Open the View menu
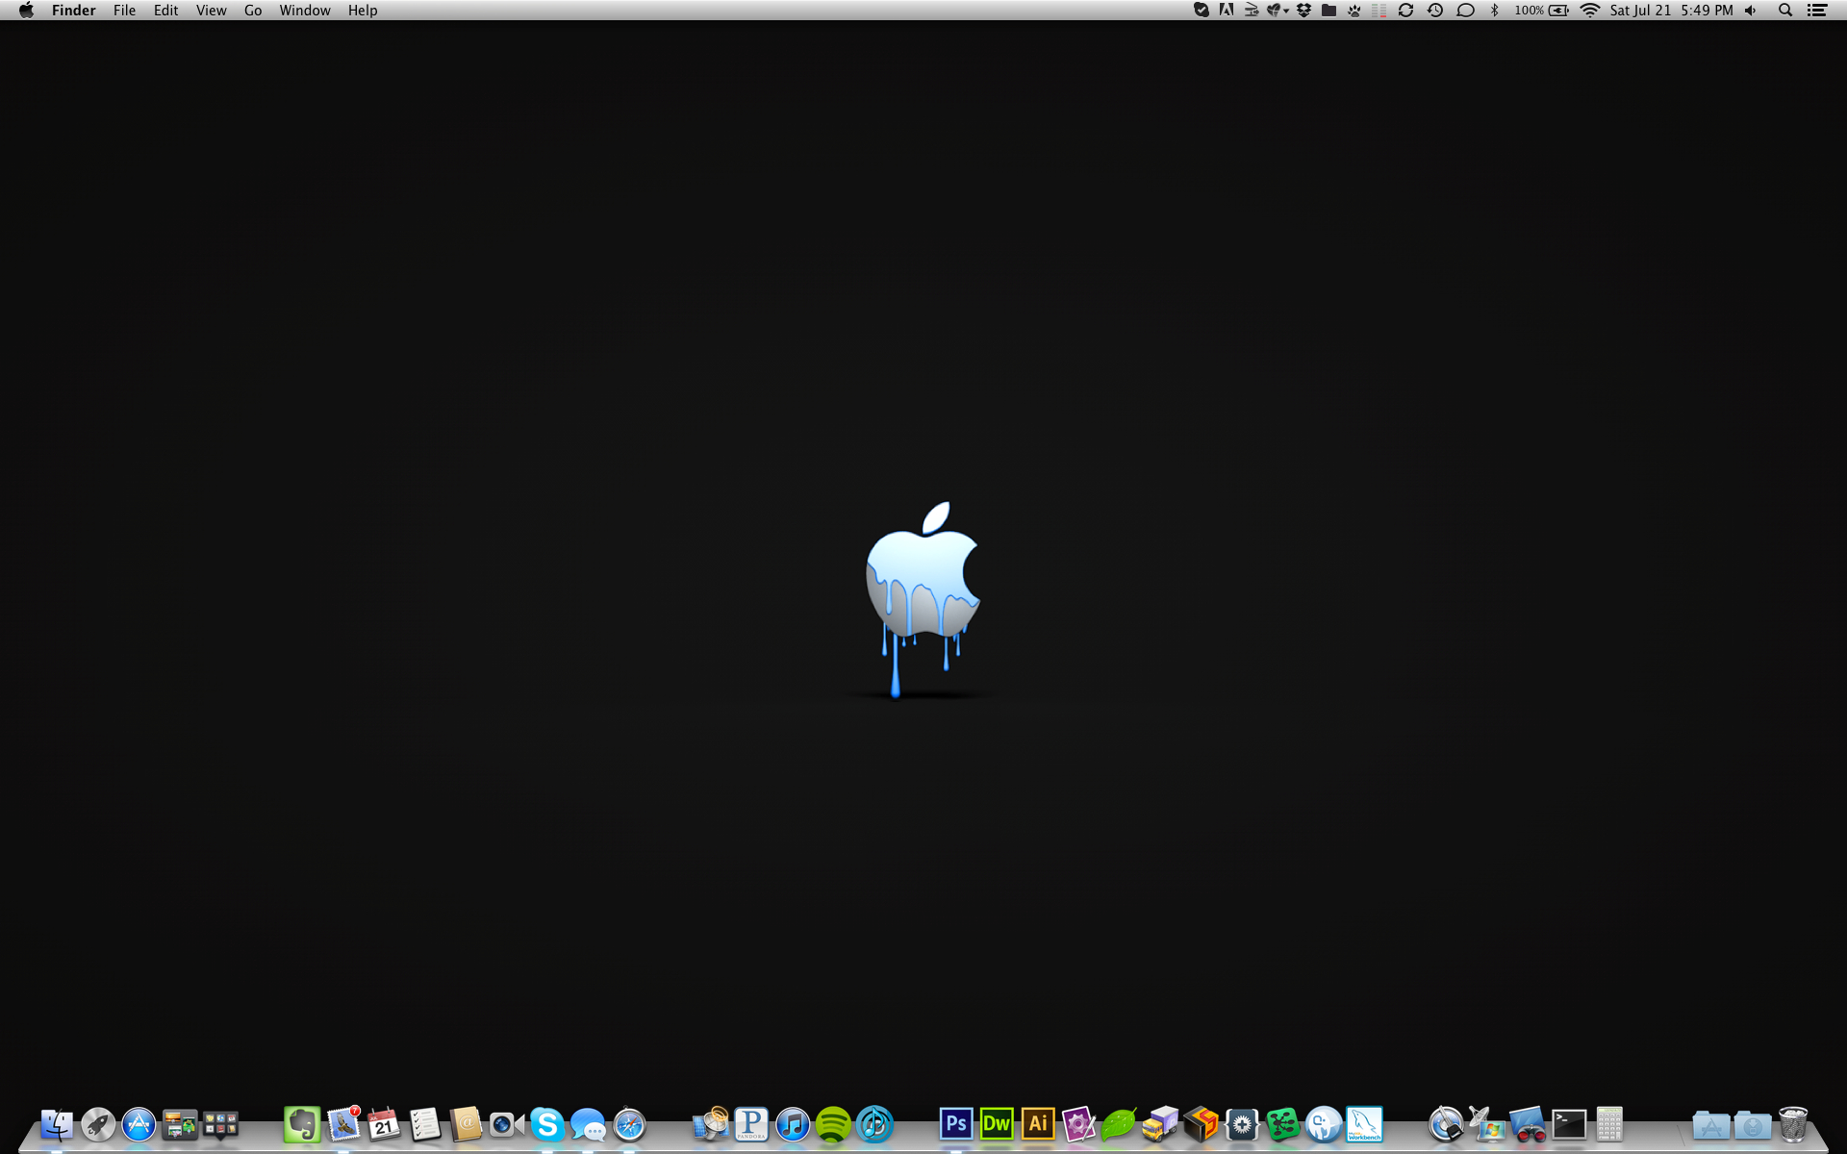Image resolution: width=1847 pixels, height=1154 pixels. [211, 10]
